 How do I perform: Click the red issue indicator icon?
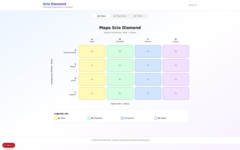[x=4, y=145]
